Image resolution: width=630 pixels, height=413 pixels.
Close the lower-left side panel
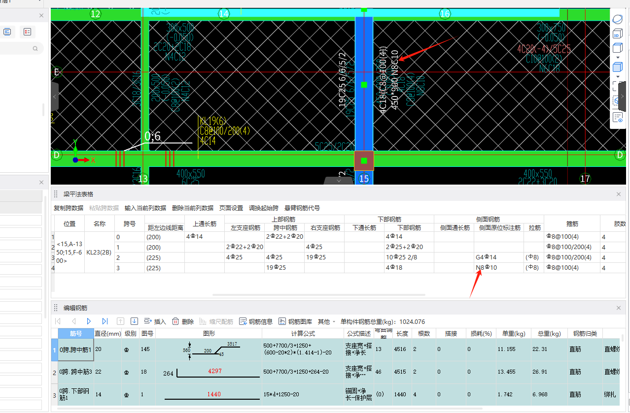click(x=41, y=182)
